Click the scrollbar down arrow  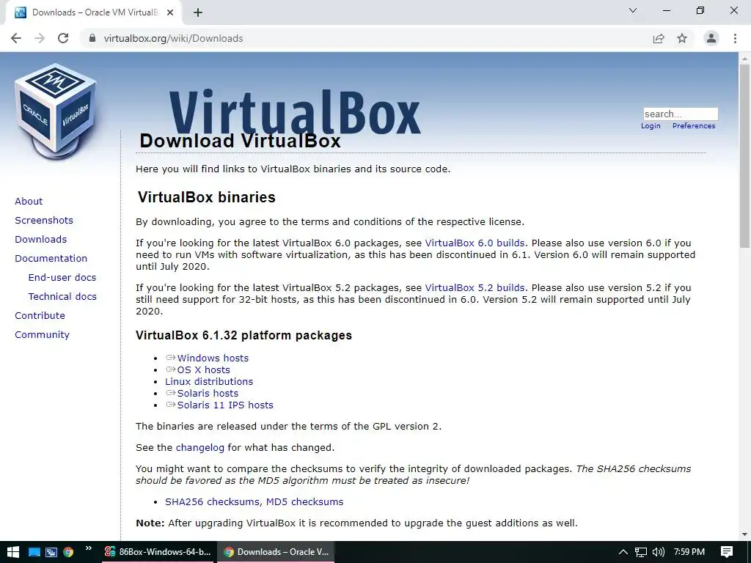click(744, 534)
